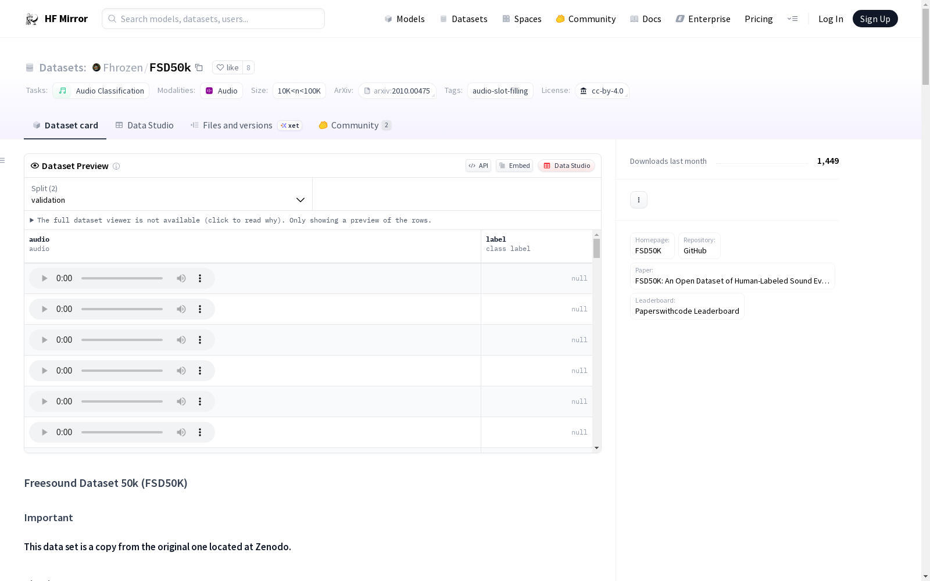The image size is (930, 581).
Task: Open the FSD50K paper link
Action: point(732,276)
